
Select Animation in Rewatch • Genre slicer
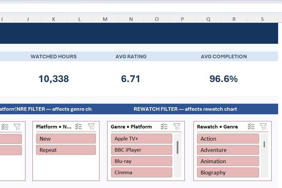(228, 161)
